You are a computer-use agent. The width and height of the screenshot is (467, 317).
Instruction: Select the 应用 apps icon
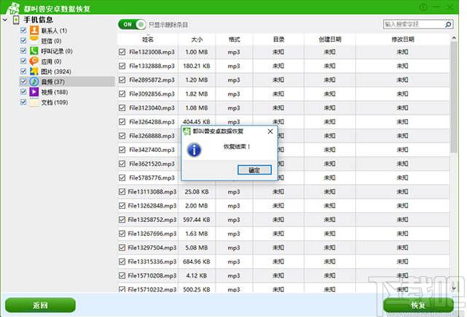(x=34, y=61)
